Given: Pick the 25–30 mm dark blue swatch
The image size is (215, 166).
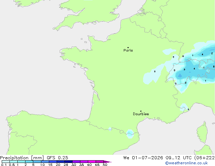Looking at the screenshot, I should point(69,162).
